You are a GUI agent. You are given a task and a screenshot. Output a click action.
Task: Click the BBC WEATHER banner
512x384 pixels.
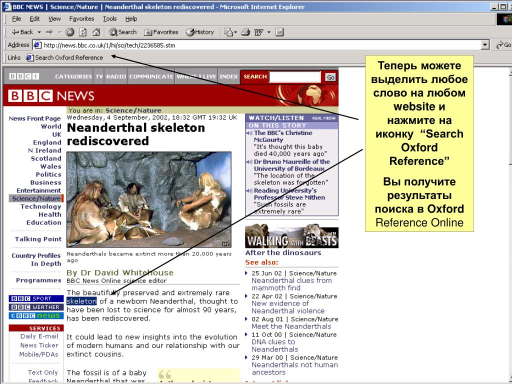[x=36, y=307]
